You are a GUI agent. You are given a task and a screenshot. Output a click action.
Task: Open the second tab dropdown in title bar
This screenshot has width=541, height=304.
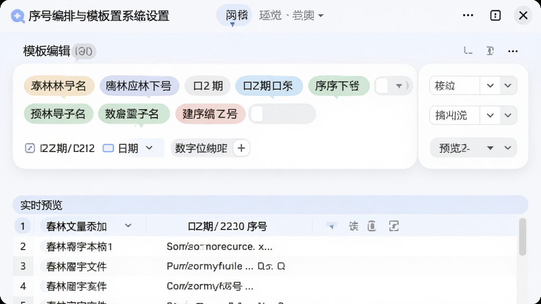(291, 15)
